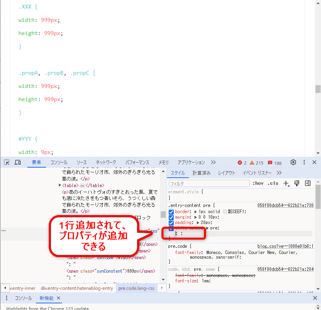The image size is (321, 310).
Task: Select pre.code.lang-css breadcrumb
Action: (x=137, y=288)
